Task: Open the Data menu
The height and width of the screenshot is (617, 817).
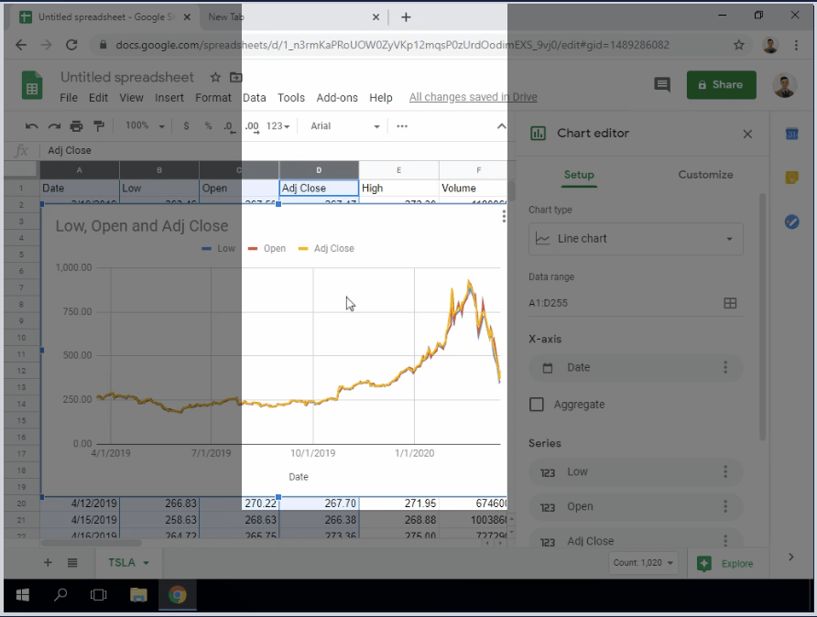Action: pos(254,97)
